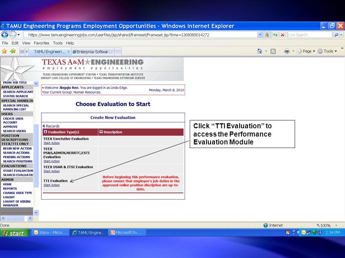345x258 pixels.
Task: Open the Help menu
Action: (70, 43)
